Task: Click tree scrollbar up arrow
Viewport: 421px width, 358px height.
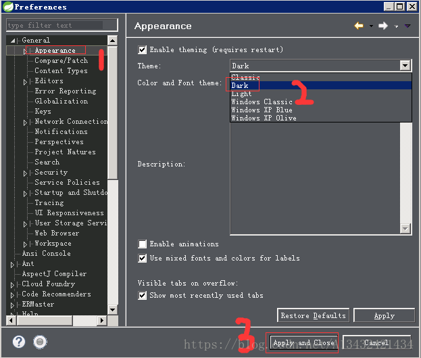Action: click(x=112, y=41)
